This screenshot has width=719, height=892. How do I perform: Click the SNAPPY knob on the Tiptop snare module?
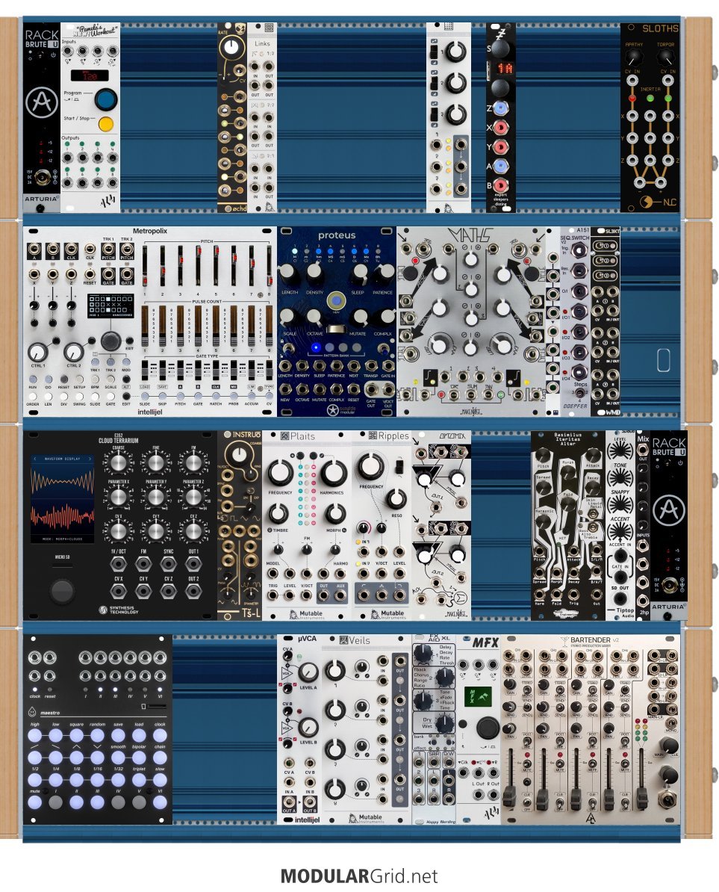click(620, 504)
